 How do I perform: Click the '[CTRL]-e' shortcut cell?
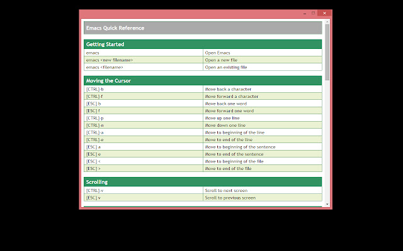coord(144,139)
